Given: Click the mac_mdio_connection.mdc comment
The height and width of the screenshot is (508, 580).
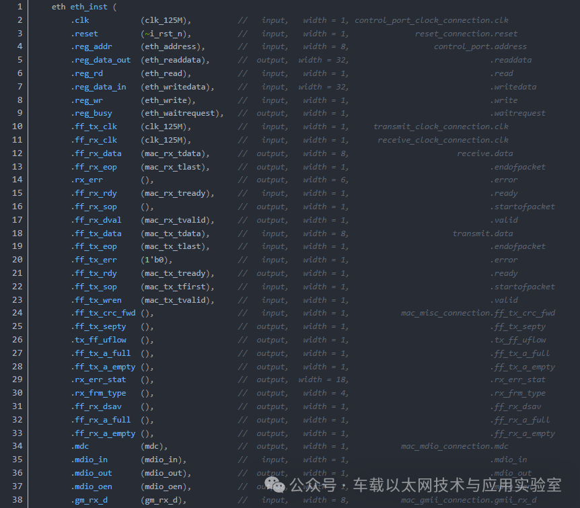Looking at the screenshot, I should pos(455,447).
